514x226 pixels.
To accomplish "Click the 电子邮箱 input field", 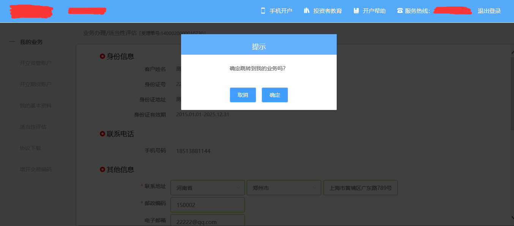I will [x=208, y=221].
